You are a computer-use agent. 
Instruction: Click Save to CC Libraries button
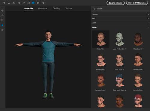click(137, 3)
